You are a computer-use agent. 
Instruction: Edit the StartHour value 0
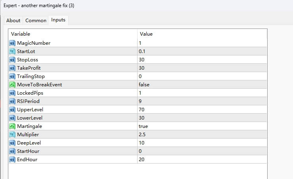tap(140, 151)
